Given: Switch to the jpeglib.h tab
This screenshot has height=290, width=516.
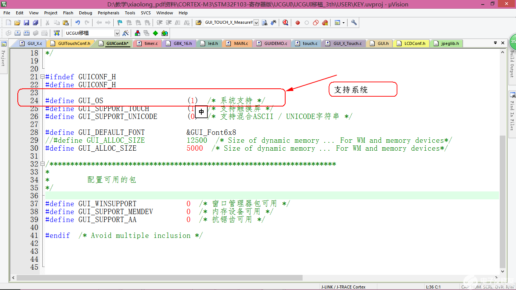Looking at the screenshot, I should [x=446, y=43].
